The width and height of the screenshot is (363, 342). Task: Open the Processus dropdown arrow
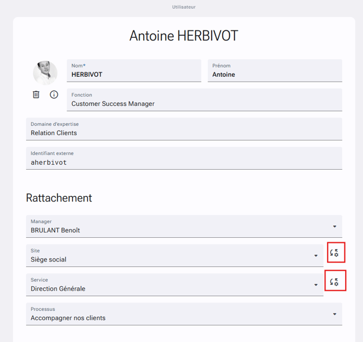[334, 314]
